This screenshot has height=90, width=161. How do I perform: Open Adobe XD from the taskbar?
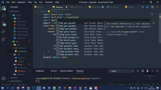point(75,88)
